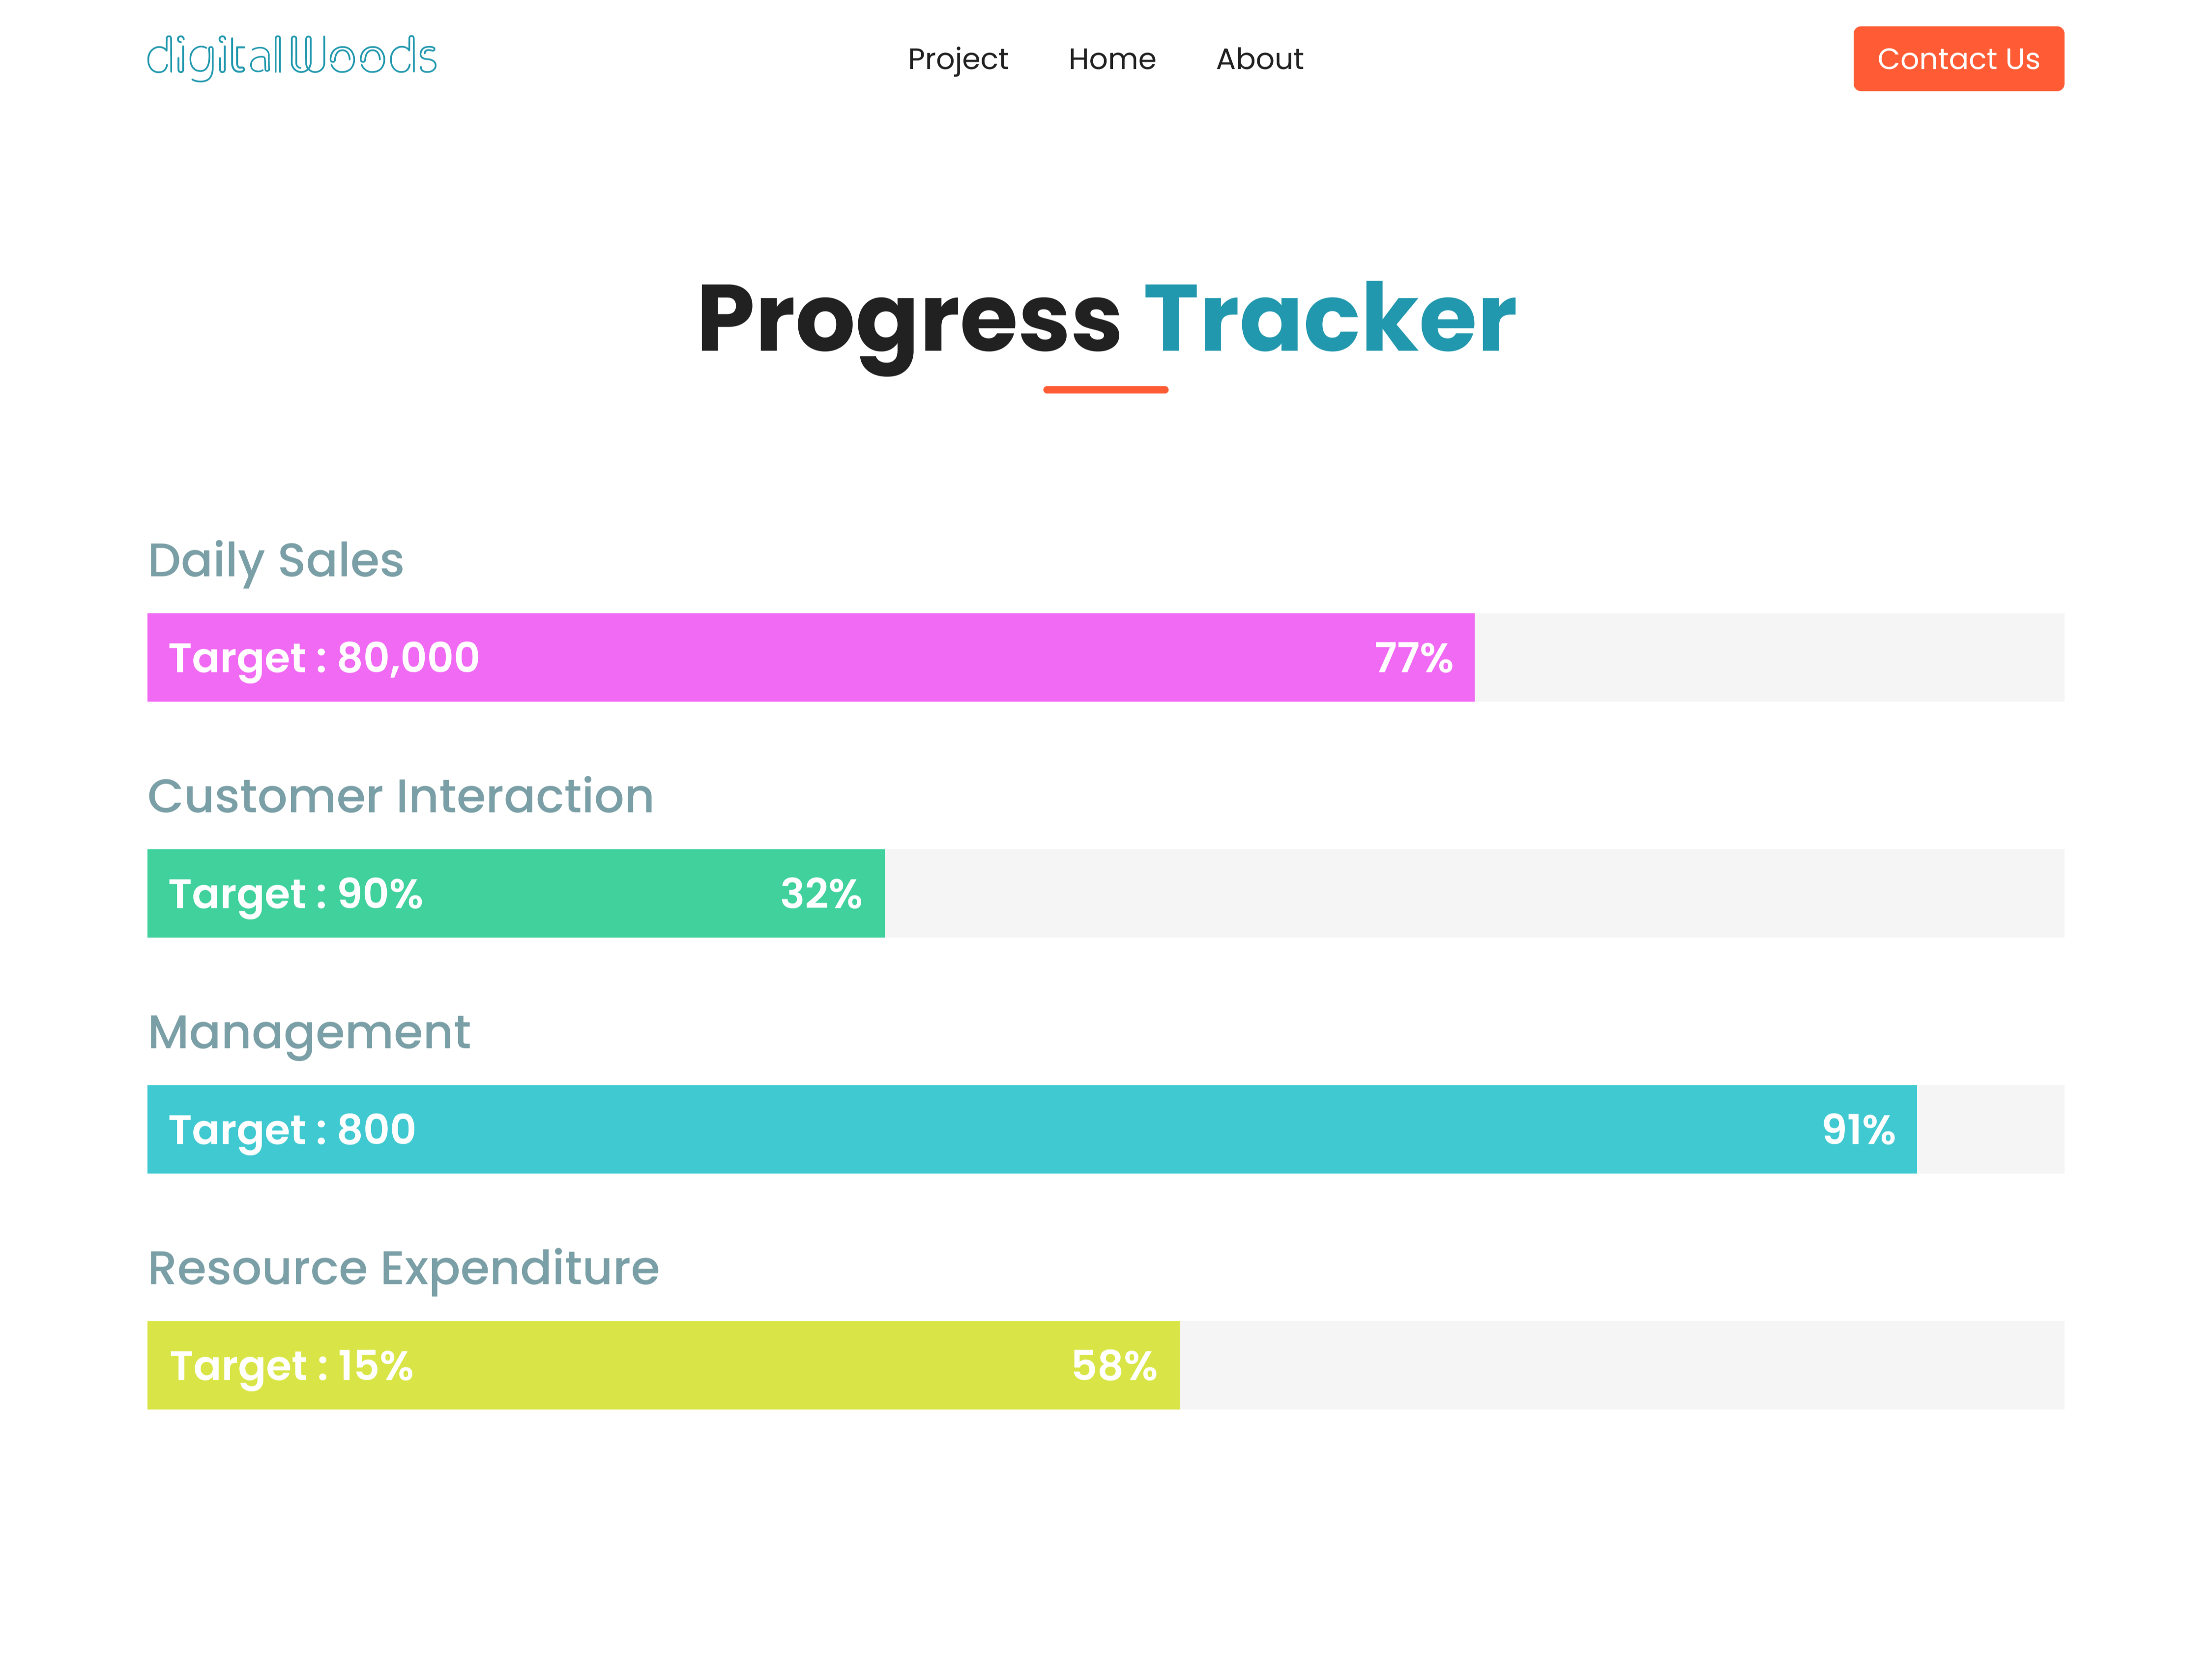Click the digitalWoods logo
Screen dimensions: 2212x1659
(291, 58)
